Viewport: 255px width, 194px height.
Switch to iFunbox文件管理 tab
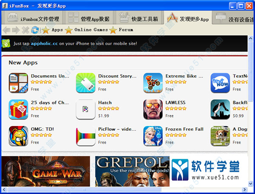point(32,18)
